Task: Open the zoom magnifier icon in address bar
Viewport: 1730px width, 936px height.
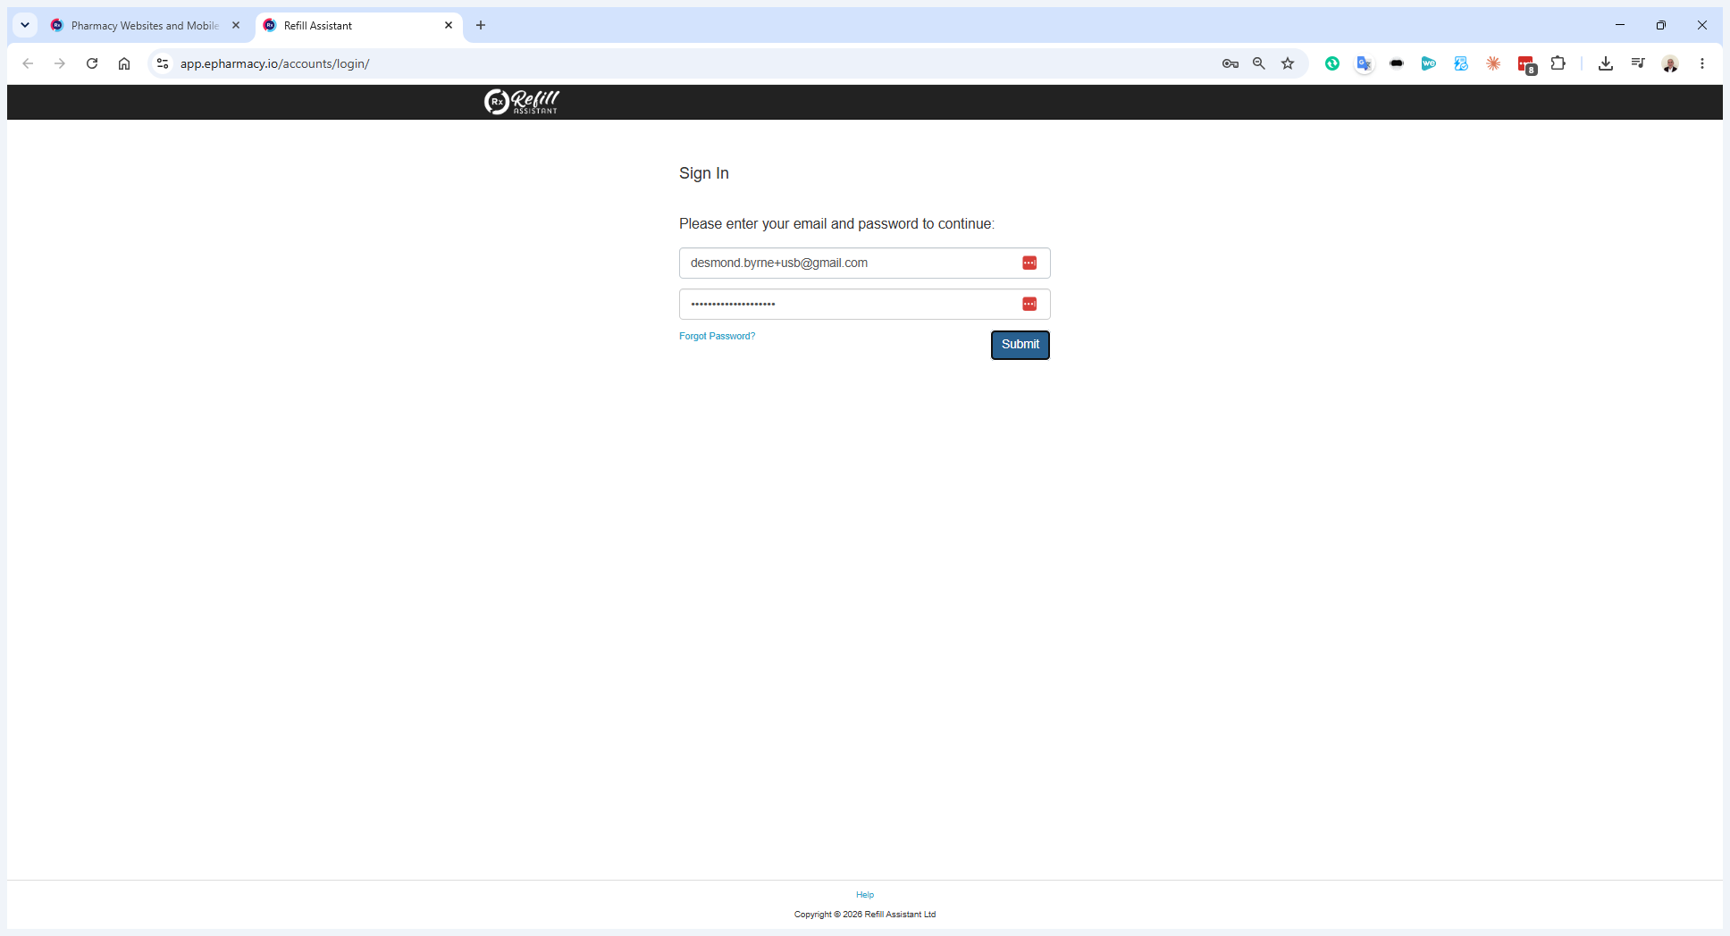Action: click(x=1259, y=63)
